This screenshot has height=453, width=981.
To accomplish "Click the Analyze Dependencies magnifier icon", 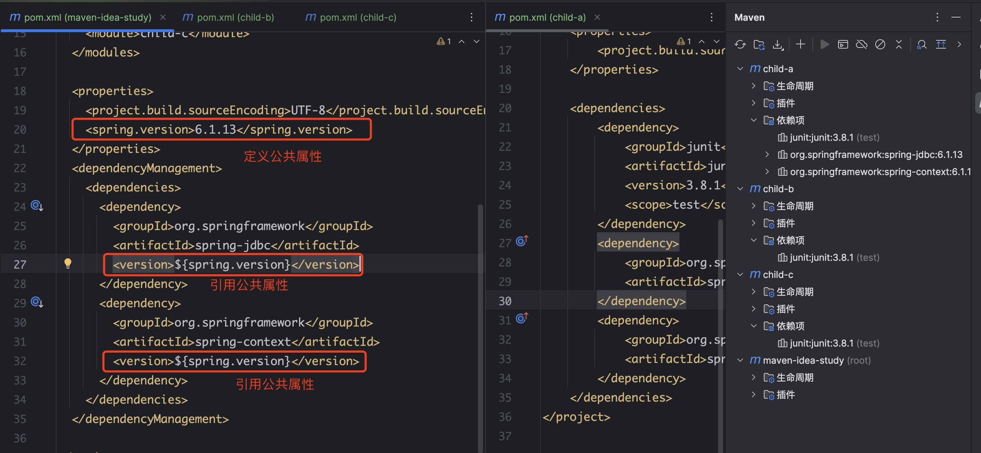I will pos(922,45).
